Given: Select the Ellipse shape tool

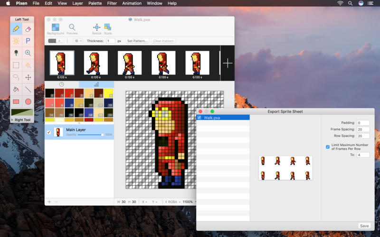Looking at the screenshot, I should point(28,101).
